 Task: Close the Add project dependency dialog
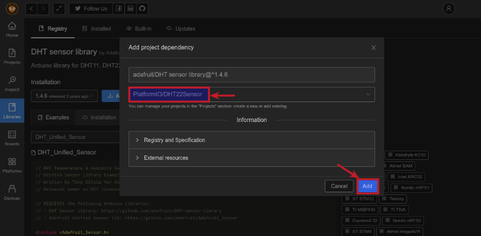(x=373, y=48)
